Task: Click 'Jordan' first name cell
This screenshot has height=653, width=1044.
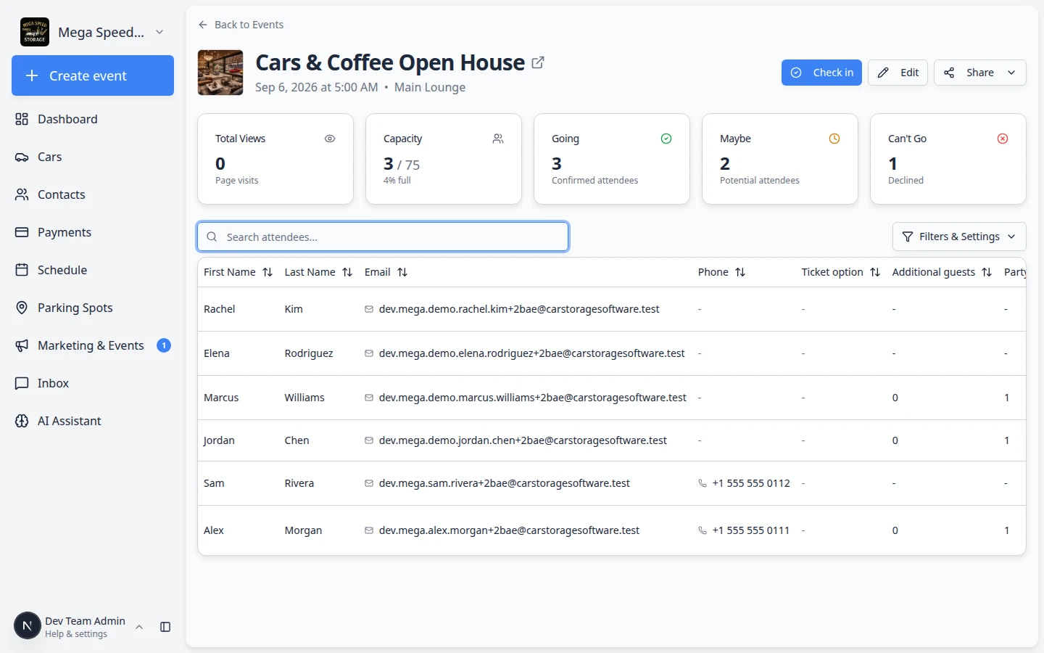Action: (x=219, y=440)
